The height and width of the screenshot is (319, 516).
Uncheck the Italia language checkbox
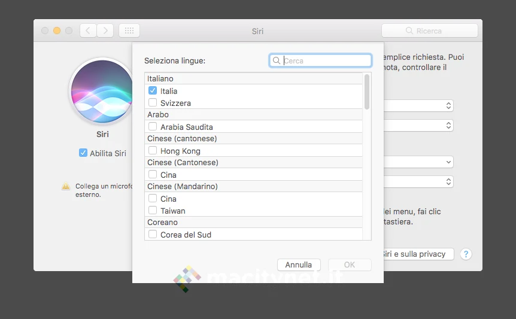click(x=153, y=90)
